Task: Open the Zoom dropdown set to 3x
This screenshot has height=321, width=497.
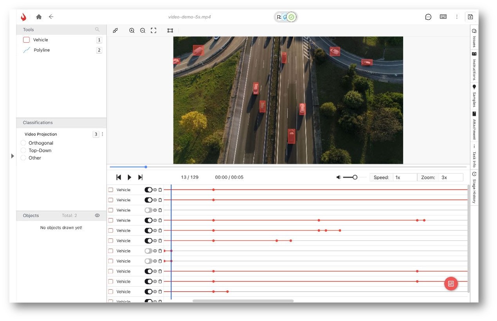Action: click(x=450, y=177)
